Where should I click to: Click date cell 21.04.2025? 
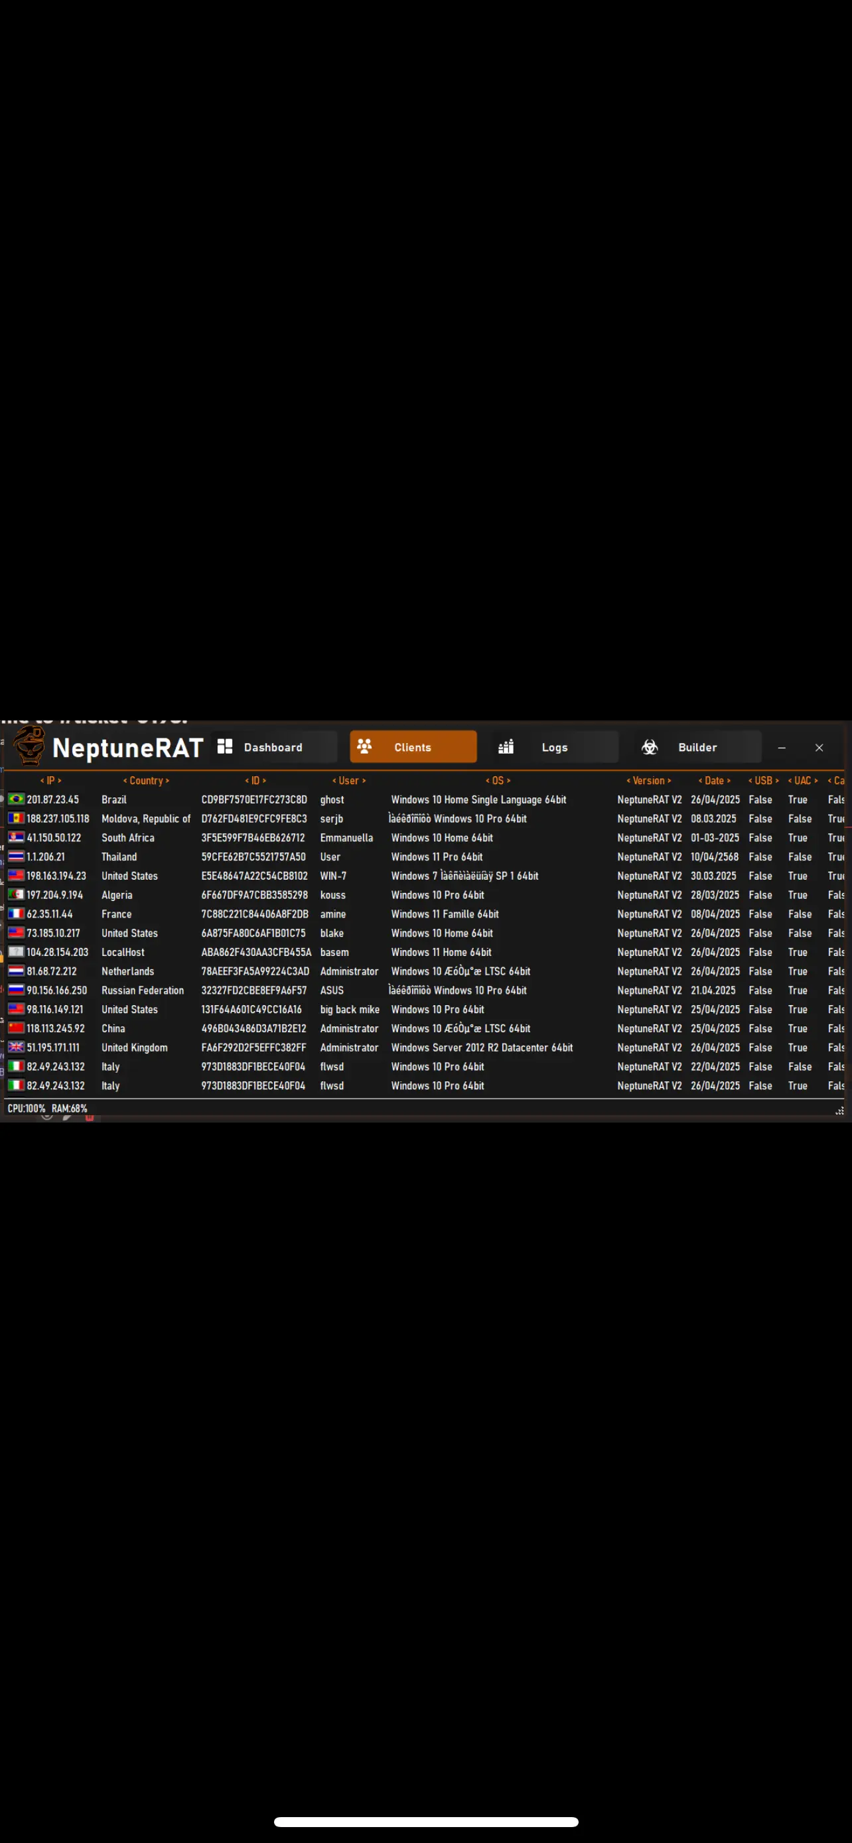pyautogui.click(x=713, y=990)
